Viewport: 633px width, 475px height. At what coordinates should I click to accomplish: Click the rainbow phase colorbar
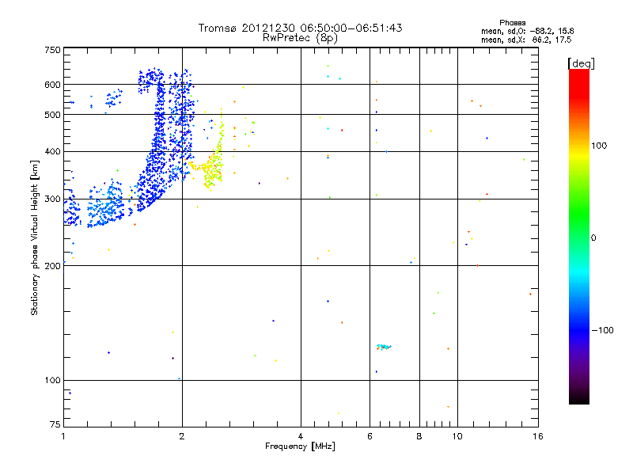point(579,237)
